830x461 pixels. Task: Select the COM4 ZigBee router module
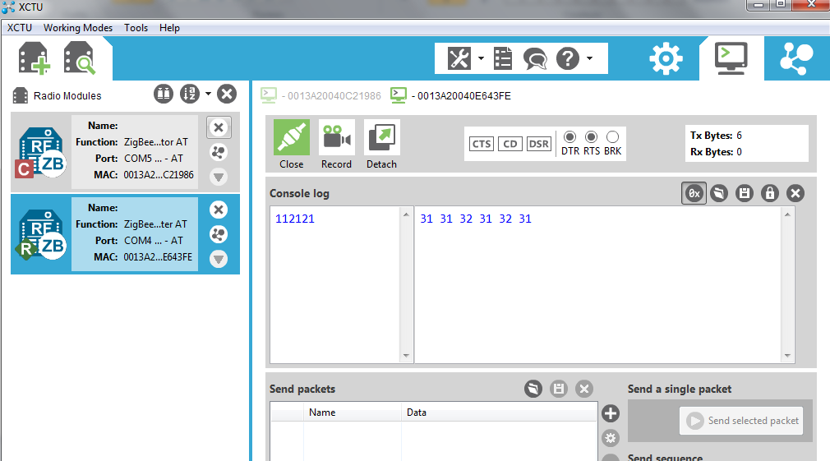[125, 234]
